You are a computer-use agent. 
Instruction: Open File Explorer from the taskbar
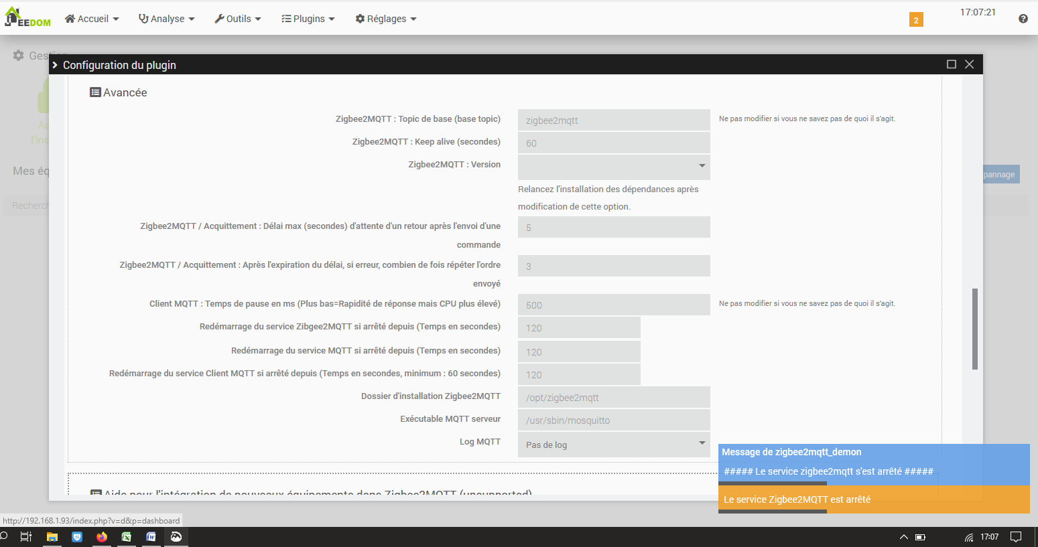click(x=52, y=536)
